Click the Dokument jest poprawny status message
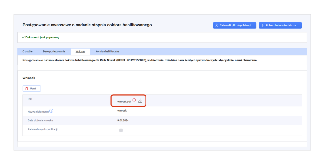 tap(42, 38)
